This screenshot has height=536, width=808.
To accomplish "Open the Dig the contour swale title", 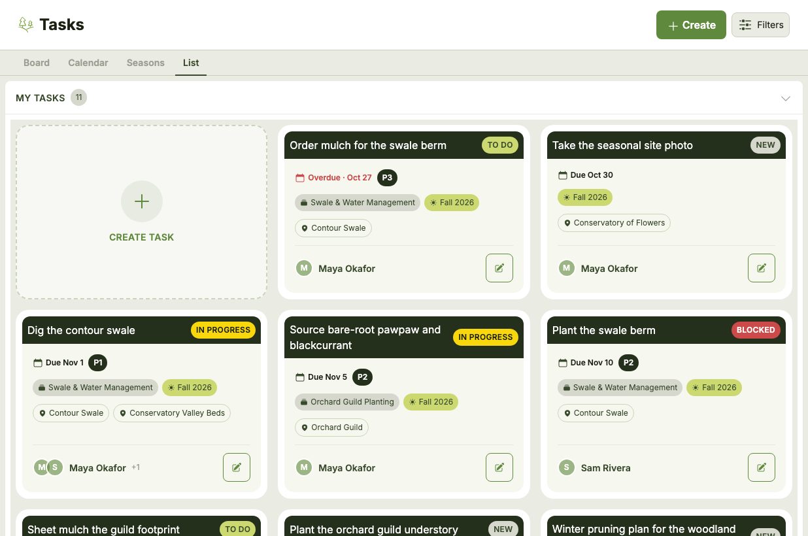I will coord(81,330).
